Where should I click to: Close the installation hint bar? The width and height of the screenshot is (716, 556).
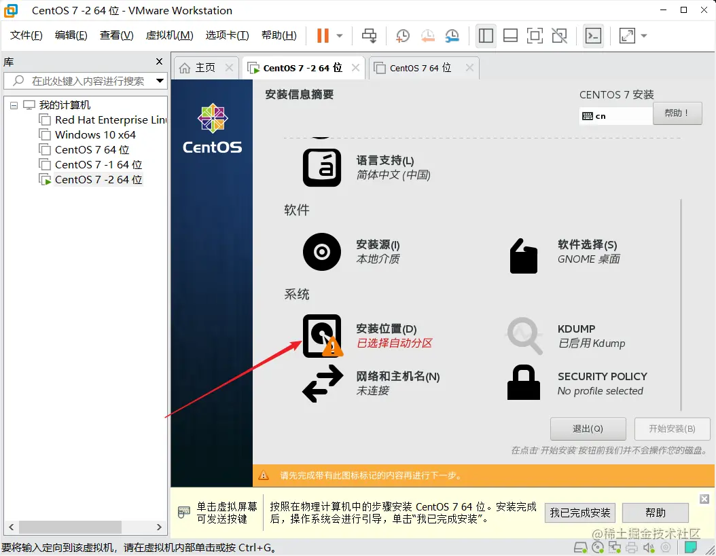pyautogui.click(x=704, y=499)
